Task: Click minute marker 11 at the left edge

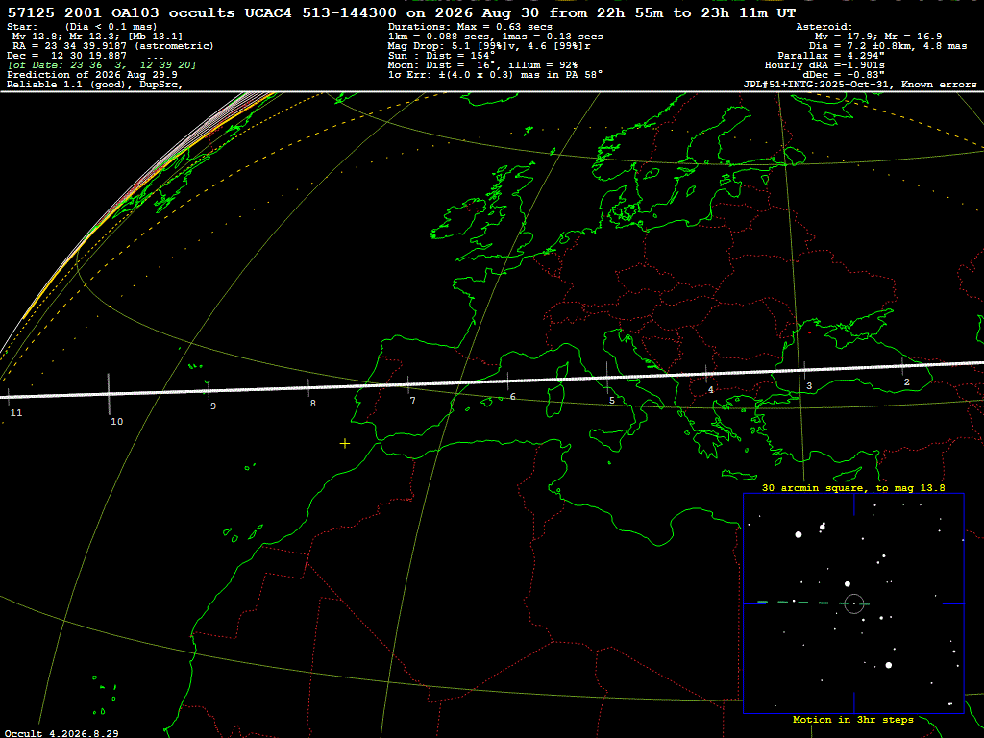Action: coord(16,412)
